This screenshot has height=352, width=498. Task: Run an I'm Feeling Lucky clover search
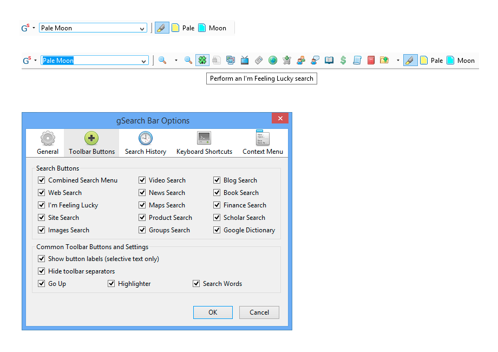point(202,60)
